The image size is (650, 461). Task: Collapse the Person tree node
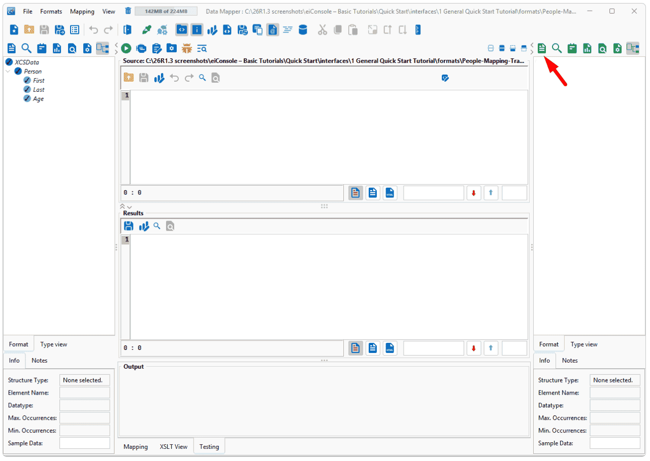click(x=9, y=71)
